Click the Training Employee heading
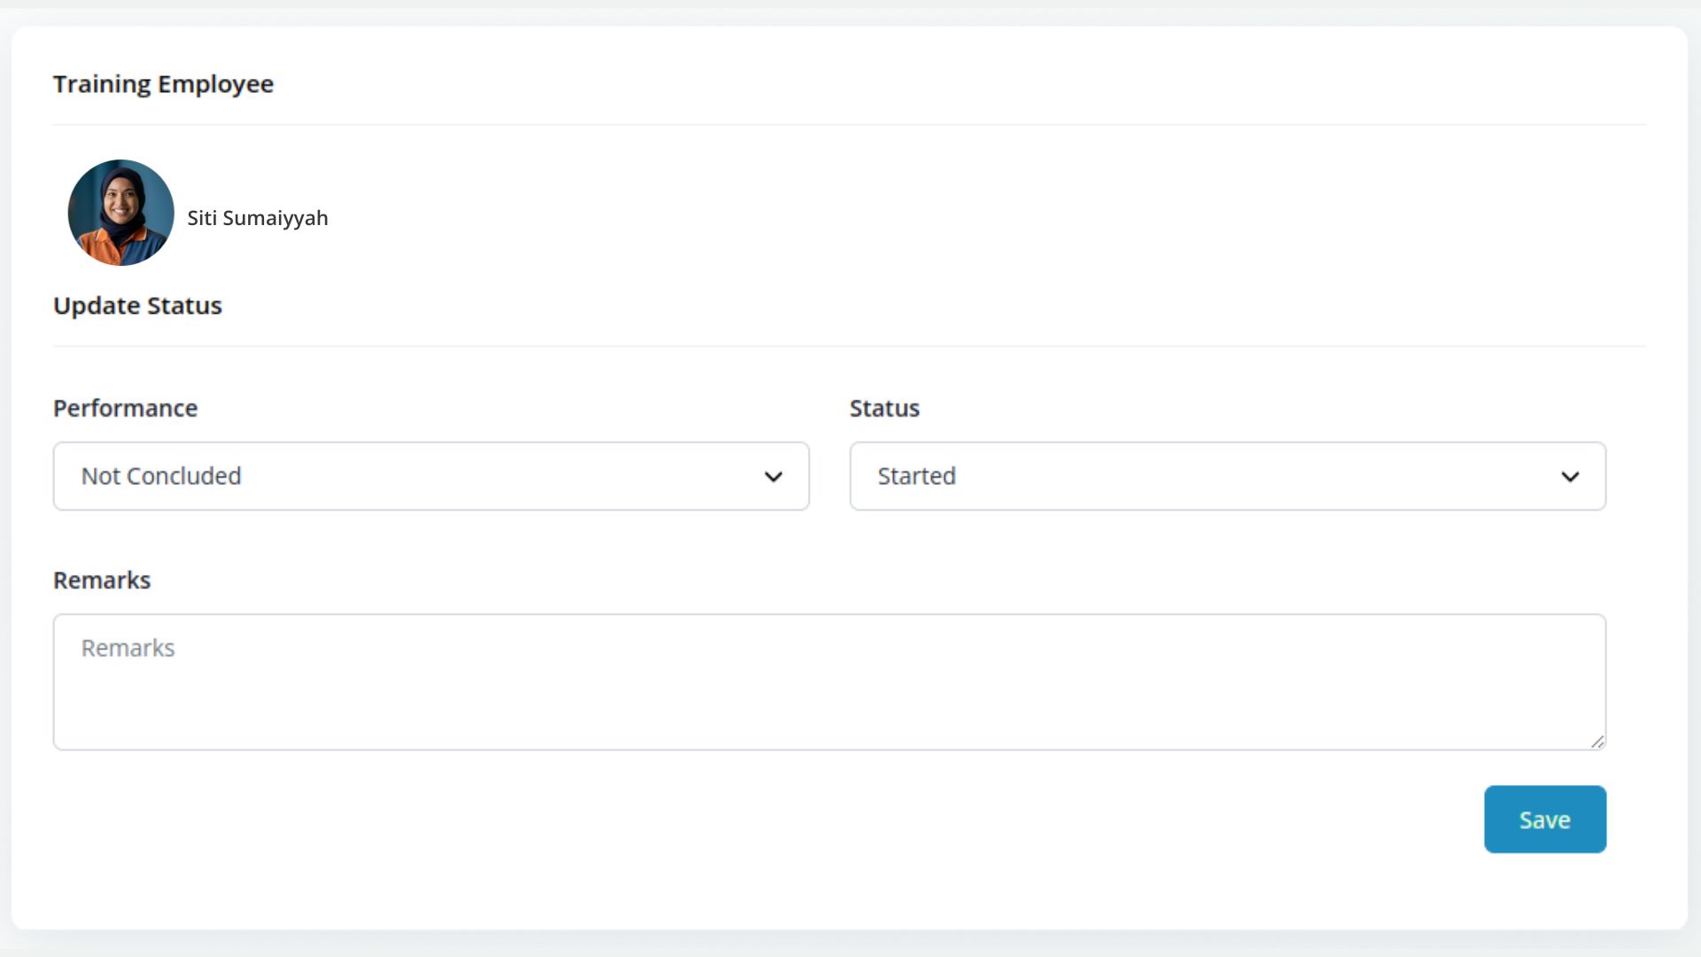The image size is (1701, 957). pos(163,84)
